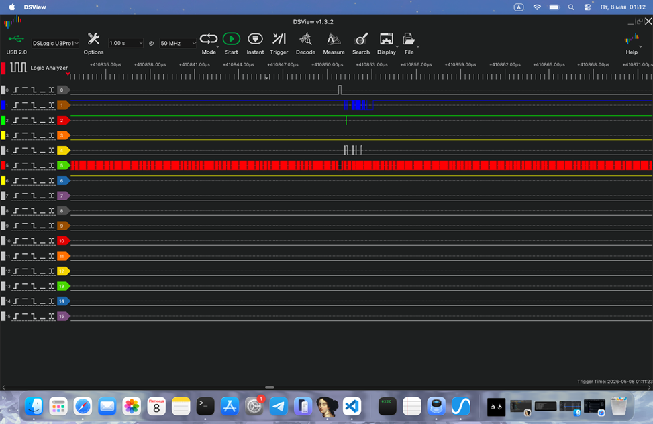Screen dimensions: 653x424
Task: Pick the blue color swatch of channel 1
Action: [3, 105]
